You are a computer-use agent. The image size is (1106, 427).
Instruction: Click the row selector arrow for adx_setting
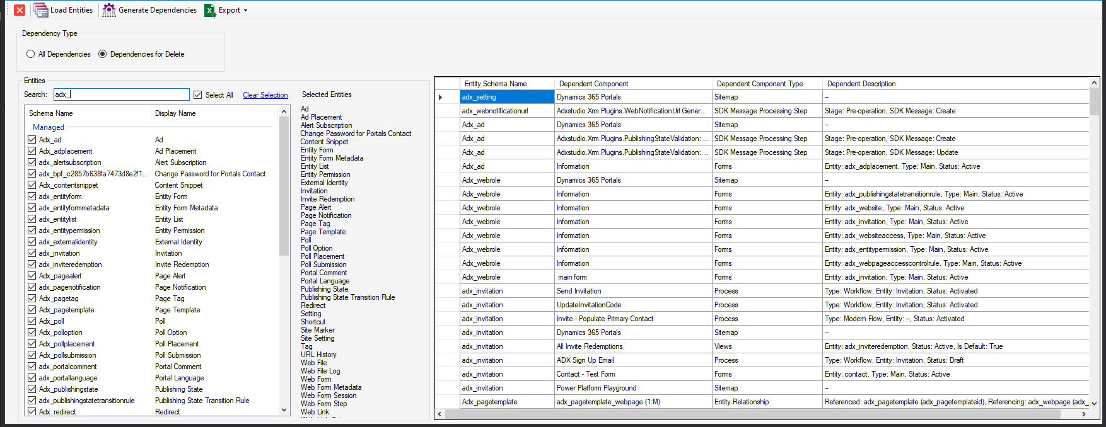pos(447,97)
